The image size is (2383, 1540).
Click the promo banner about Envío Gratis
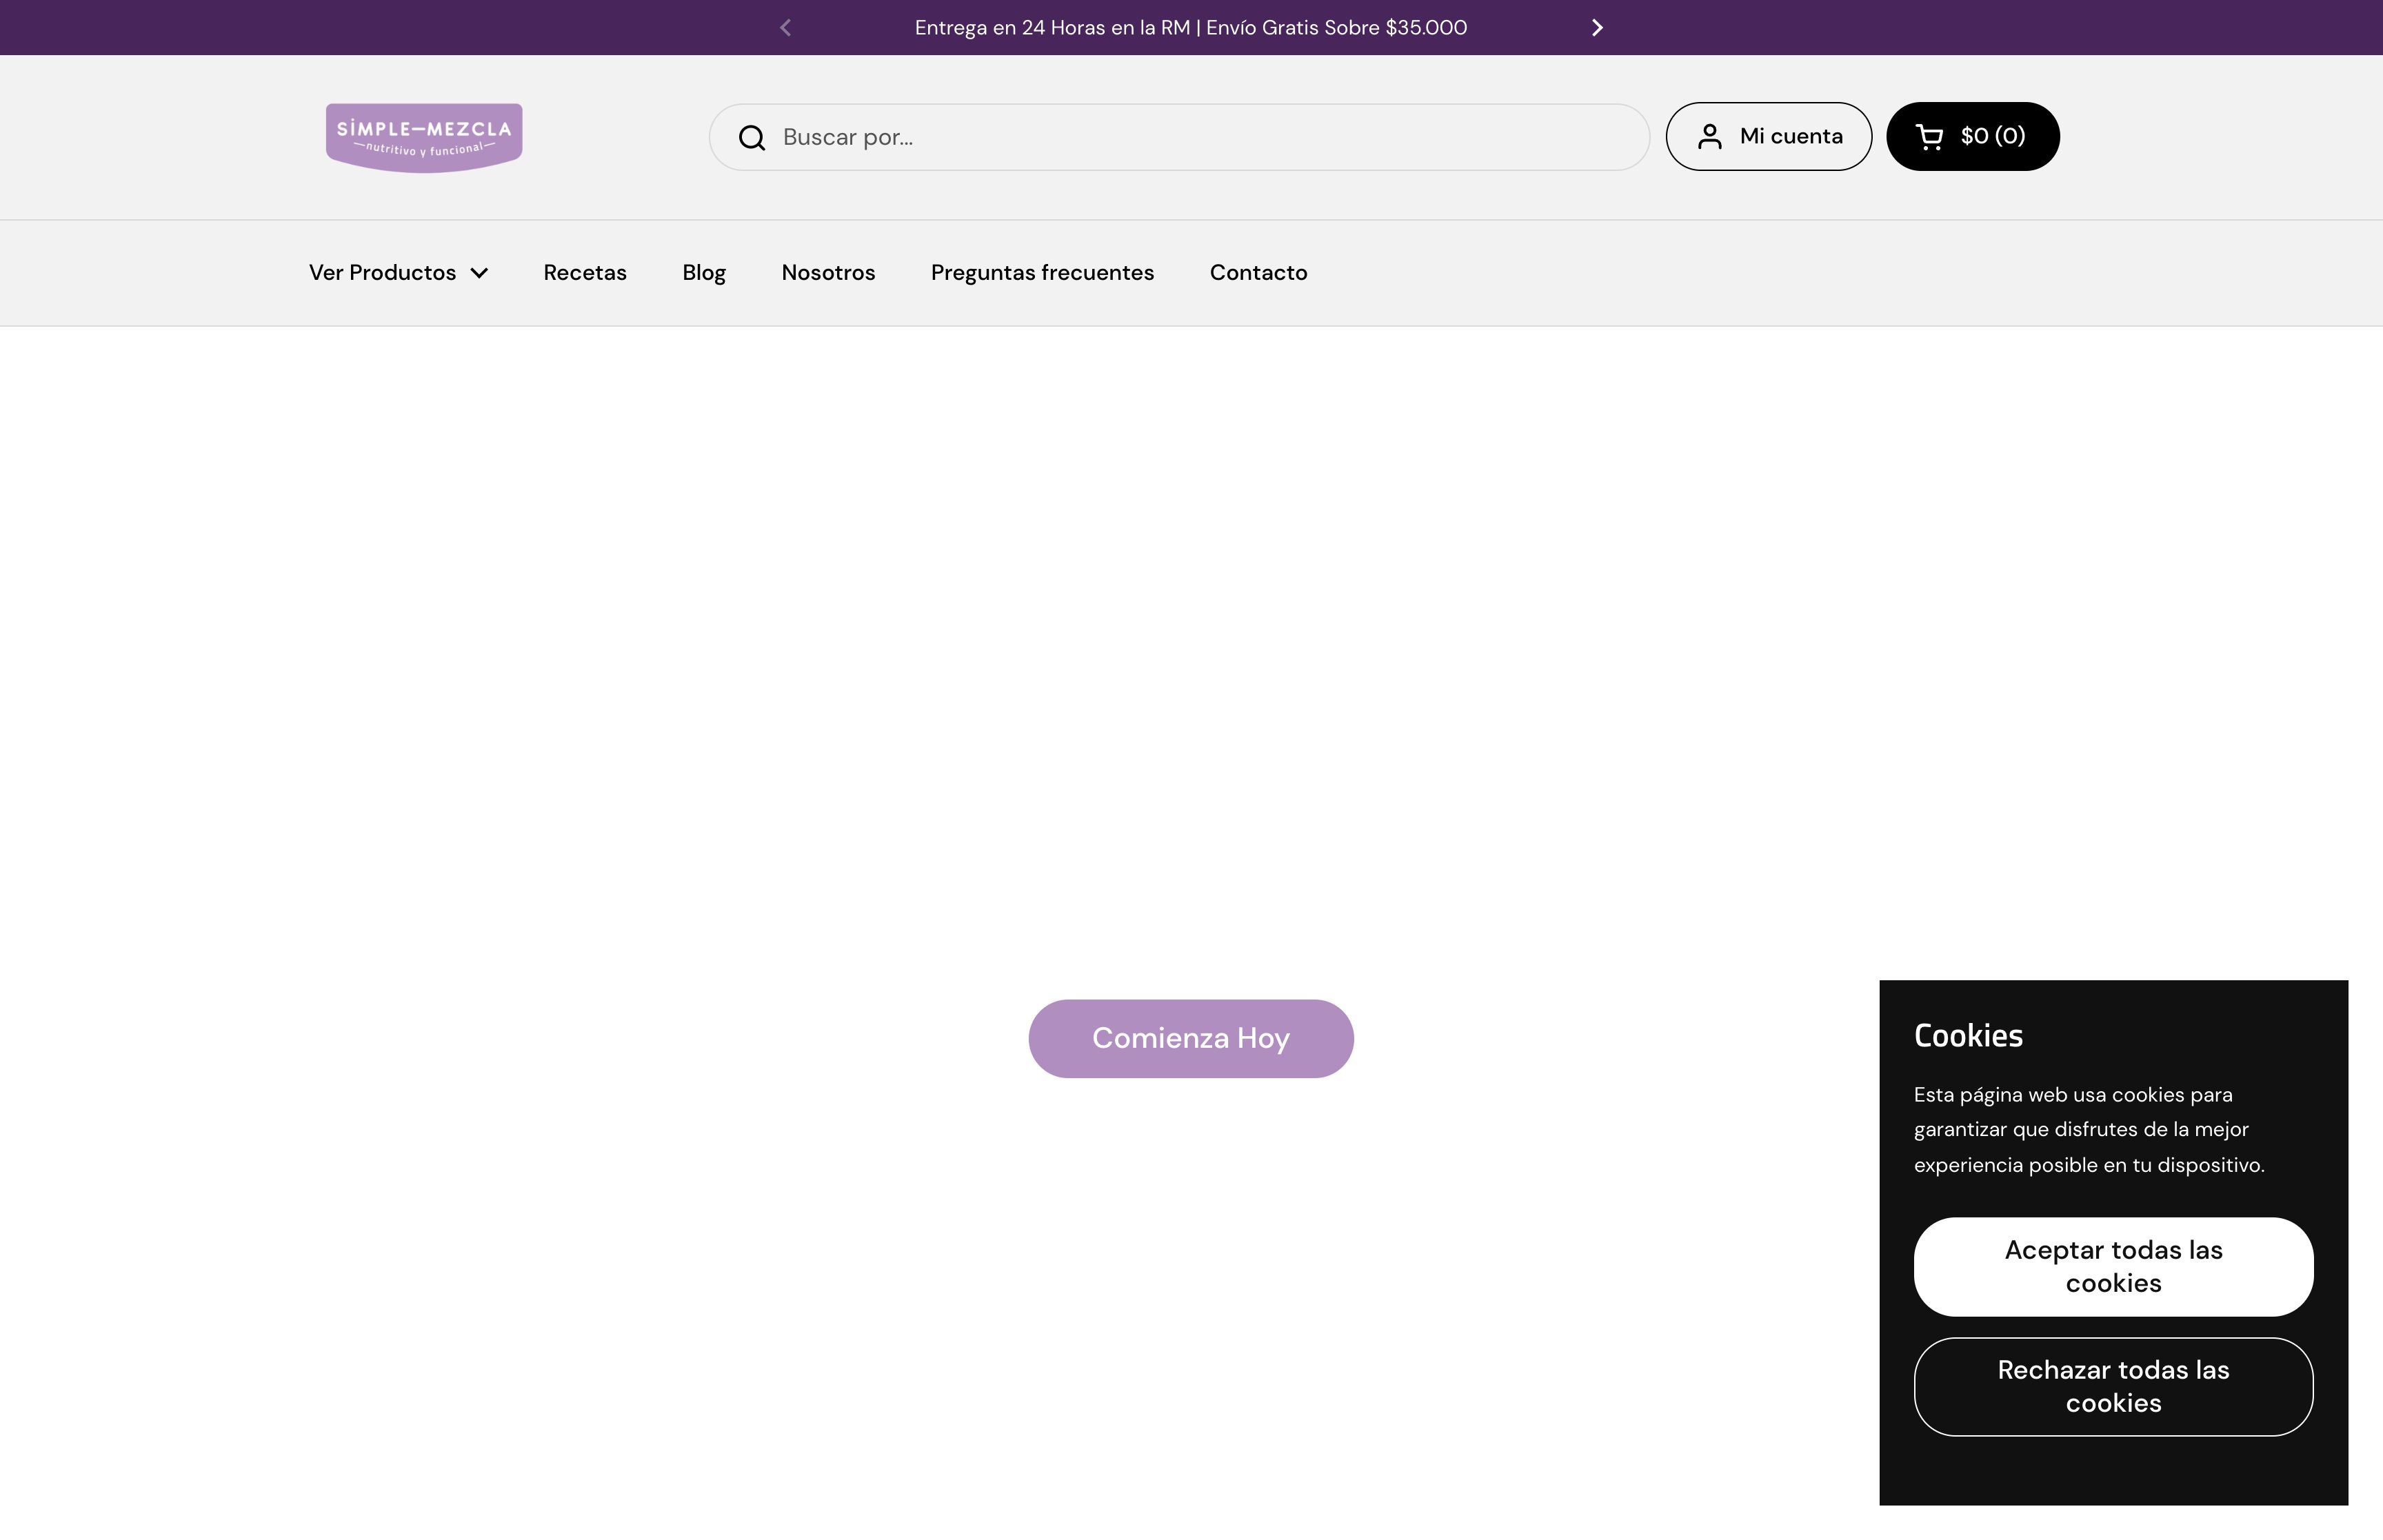pyautogui.click(x=1190, y=27)
